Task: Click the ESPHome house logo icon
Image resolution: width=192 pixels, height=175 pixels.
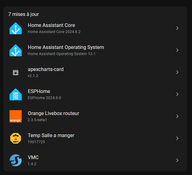Action: point(16,94)
